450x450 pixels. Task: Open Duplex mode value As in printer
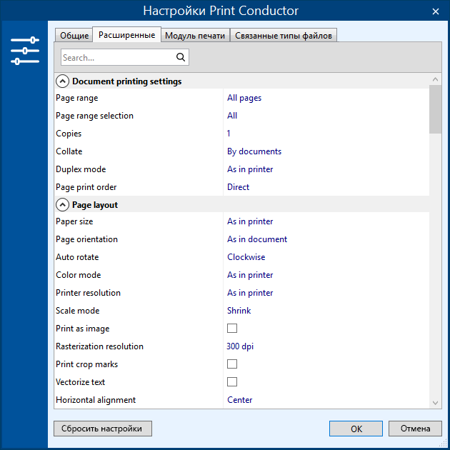(x=250, y=169)
